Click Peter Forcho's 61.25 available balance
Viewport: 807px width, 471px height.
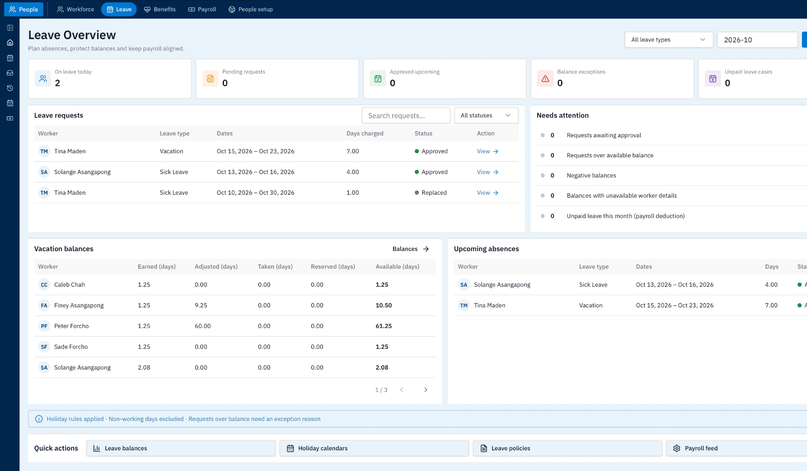pos(383,326)
